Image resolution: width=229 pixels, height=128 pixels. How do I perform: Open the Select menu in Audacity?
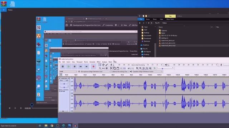(68, 62)
